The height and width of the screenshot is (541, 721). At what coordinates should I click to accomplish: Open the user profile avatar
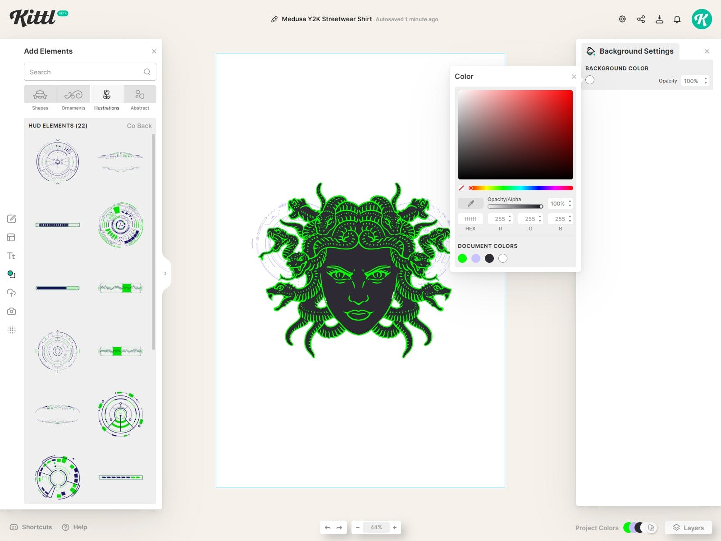click(702, 19)
